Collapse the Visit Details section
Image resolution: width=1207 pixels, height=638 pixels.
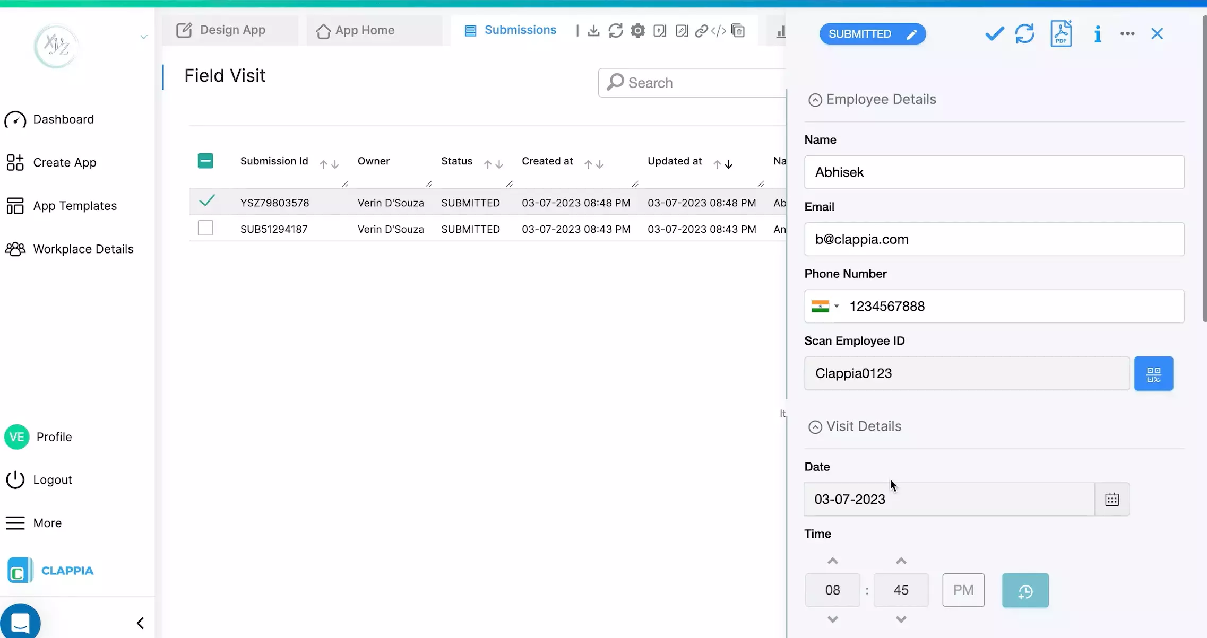click(x=815, y=426)
